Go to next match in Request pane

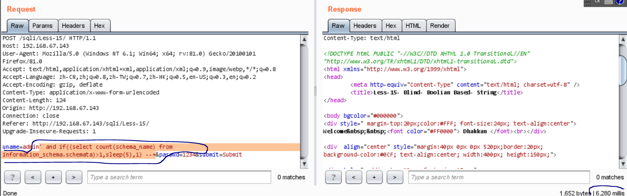pyautogui.click(x=74, y=177)
